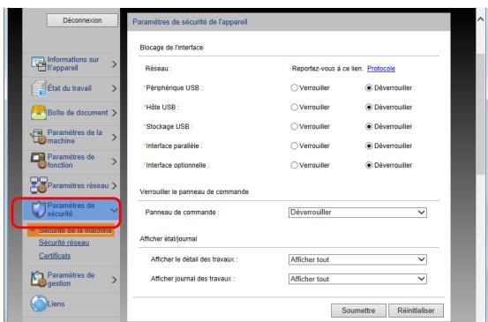This screenshot has width=488, height=322.
Task: Select Déverrouiller for Périphérique USB
Action: 369,88
